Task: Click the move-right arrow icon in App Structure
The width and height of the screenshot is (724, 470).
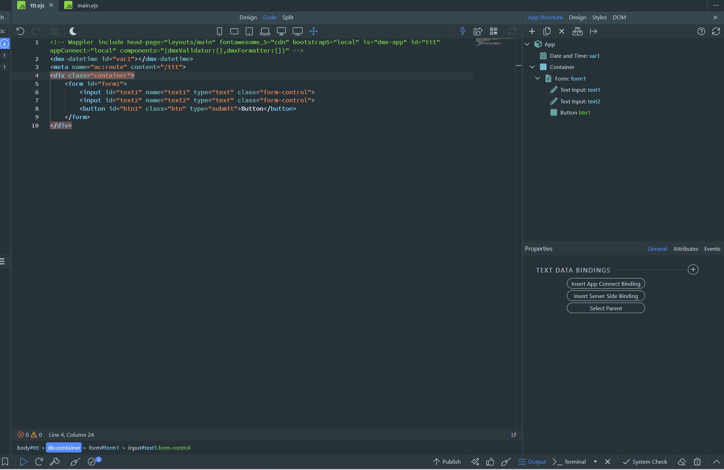Action: coord(593,32)
